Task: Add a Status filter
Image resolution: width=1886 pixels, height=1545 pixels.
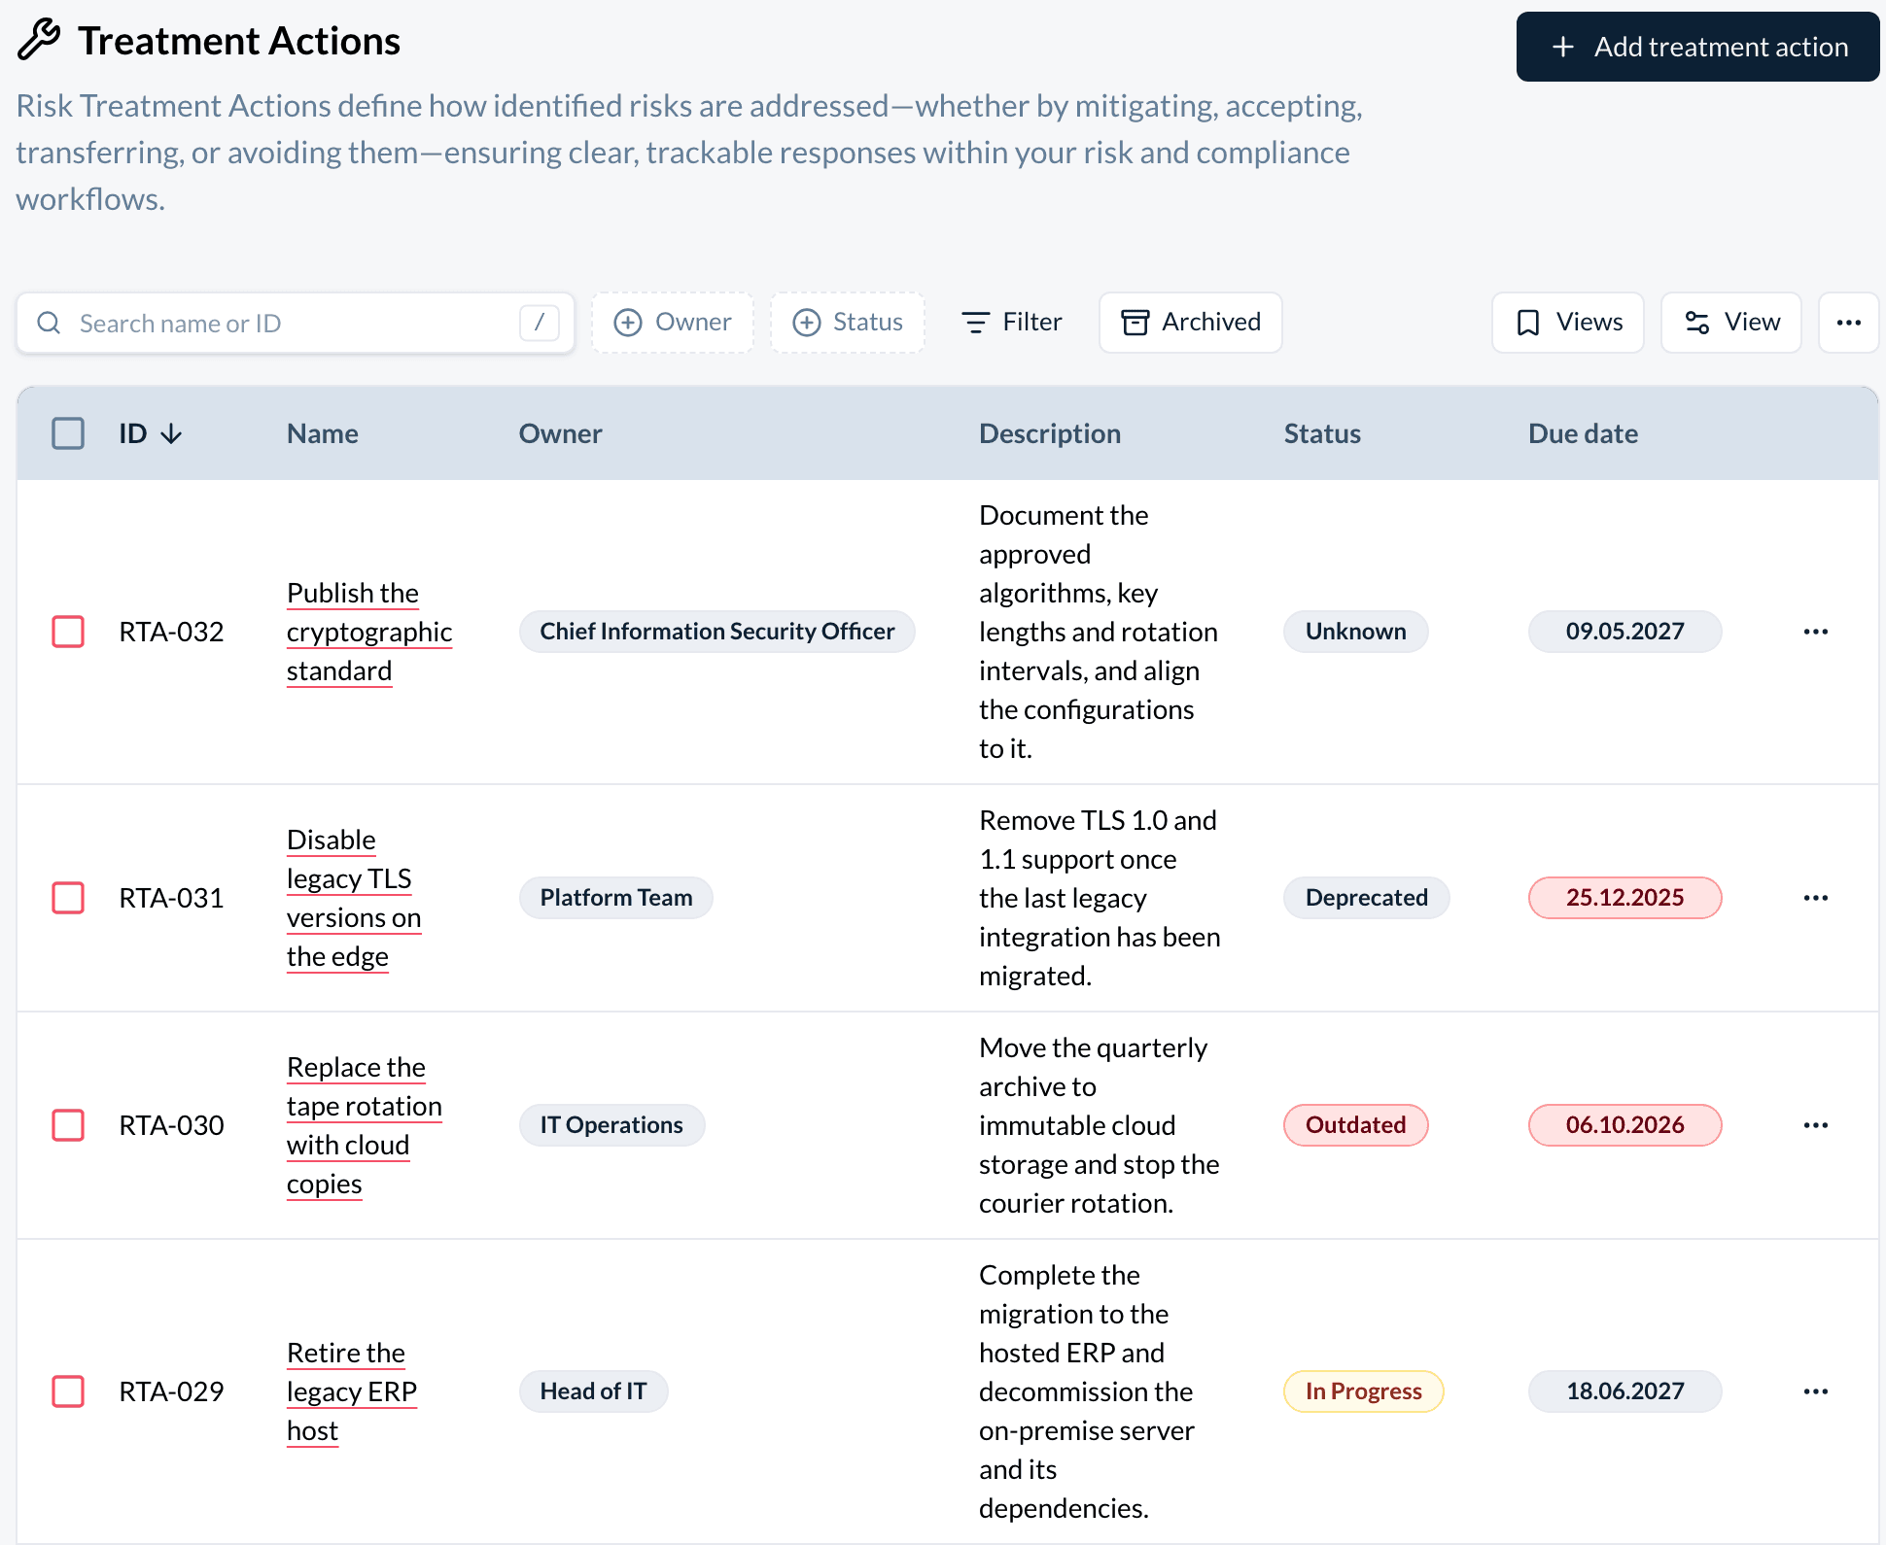Action: click(x=848, y=323)
